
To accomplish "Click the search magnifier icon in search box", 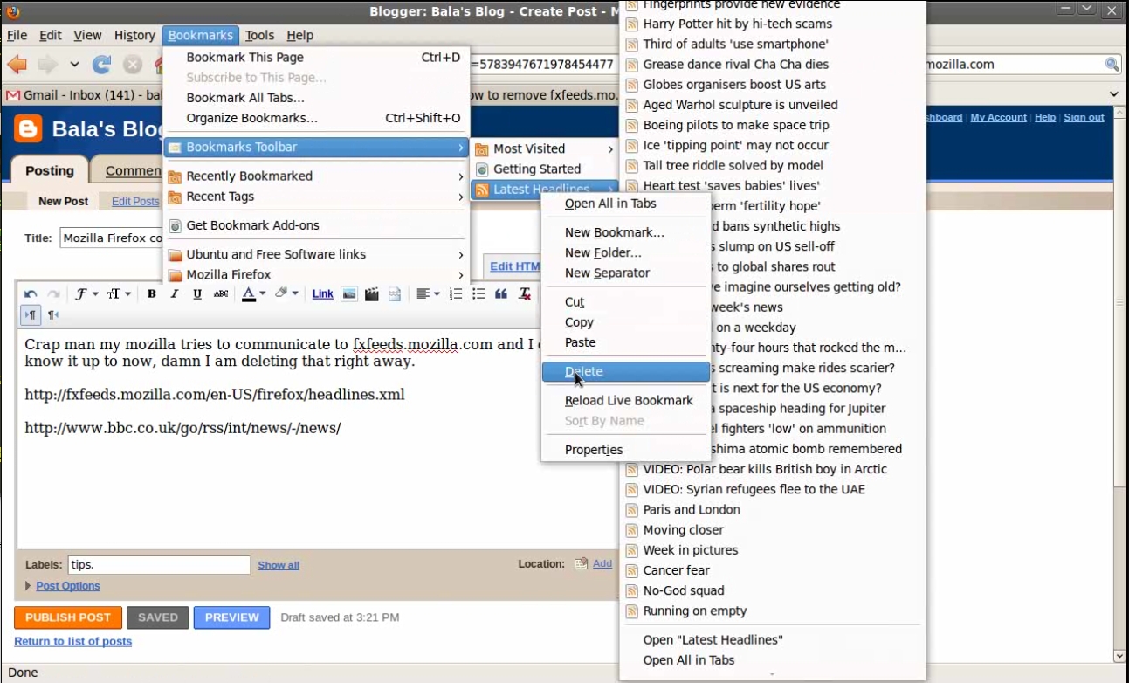I will pos(1112,65).
